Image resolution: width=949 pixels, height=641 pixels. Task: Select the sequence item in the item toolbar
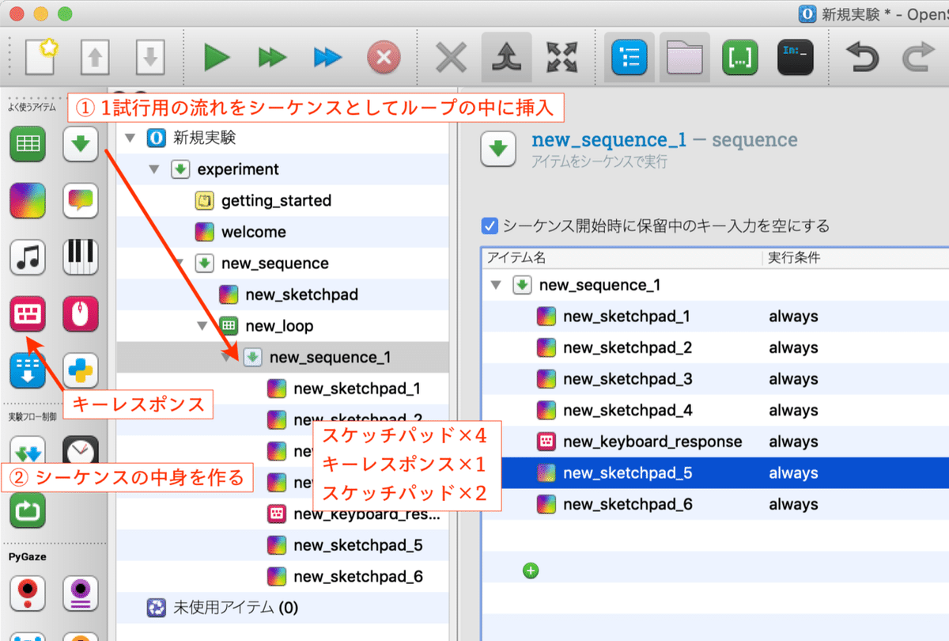(x=80, y=144)
